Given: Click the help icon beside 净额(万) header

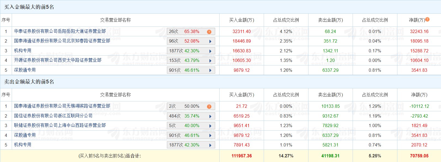Looking at the screenshot, I should point(427,19).
